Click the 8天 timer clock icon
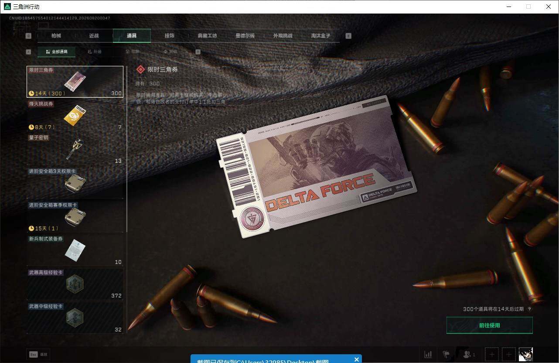The width and height of the screenshot is (559, 363). point(31,127)
